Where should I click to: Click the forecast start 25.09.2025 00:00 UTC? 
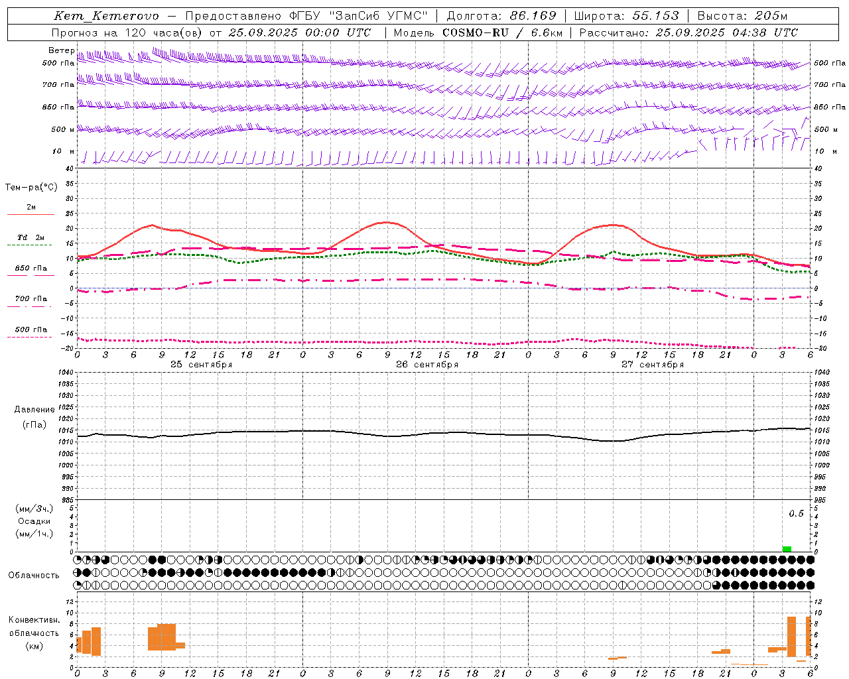coord(299,32)
